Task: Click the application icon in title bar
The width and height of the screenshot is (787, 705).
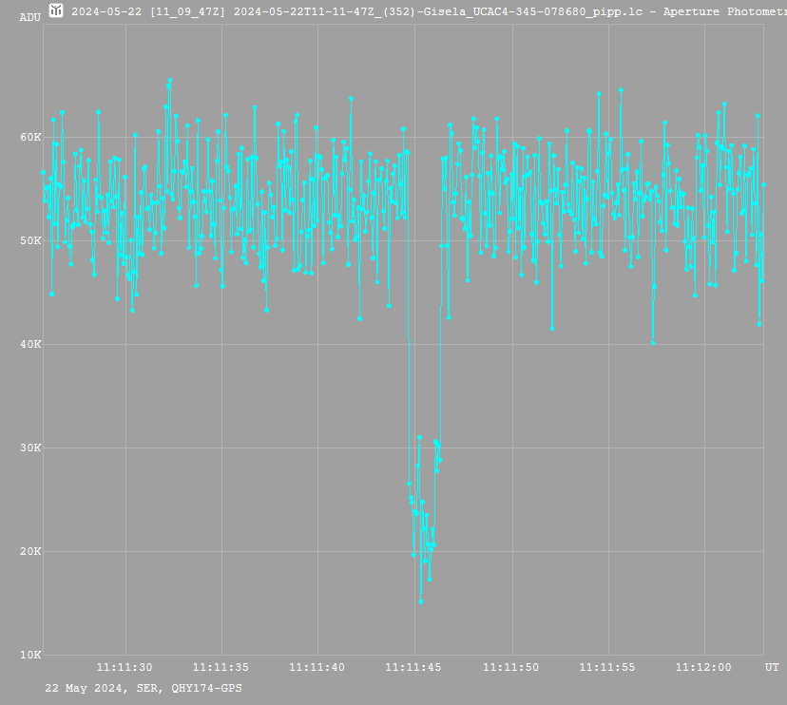Action: (x=56, y=10)
